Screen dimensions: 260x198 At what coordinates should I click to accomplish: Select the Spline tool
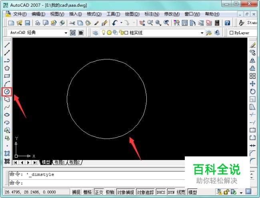click(x=7, y=107)
